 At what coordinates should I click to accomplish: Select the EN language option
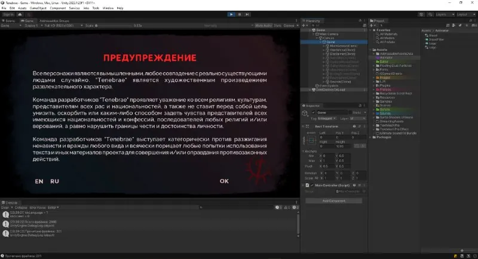(x=39, y=181)
